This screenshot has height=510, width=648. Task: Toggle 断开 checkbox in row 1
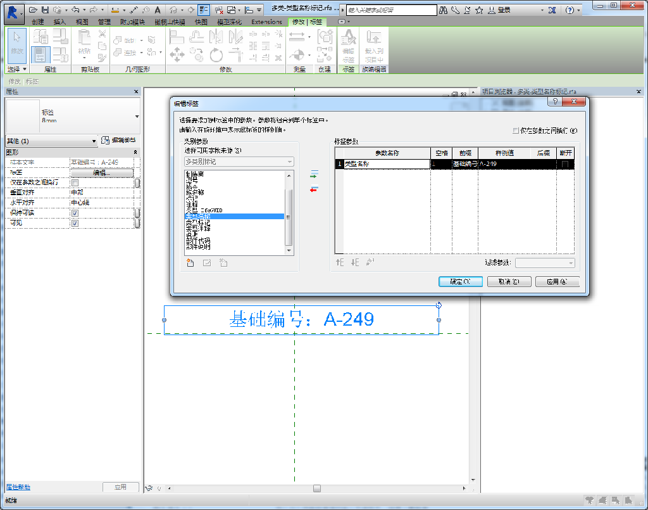[x=565, y=164]
